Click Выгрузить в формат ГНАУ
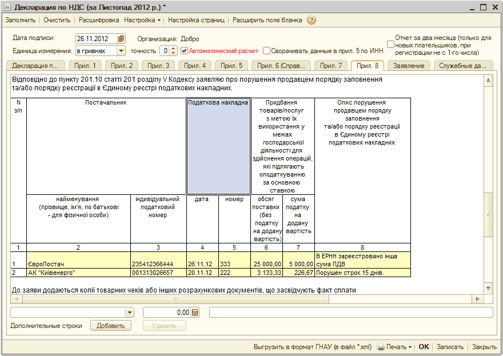The width and height of the screenshot is (503, 356). 313,347
